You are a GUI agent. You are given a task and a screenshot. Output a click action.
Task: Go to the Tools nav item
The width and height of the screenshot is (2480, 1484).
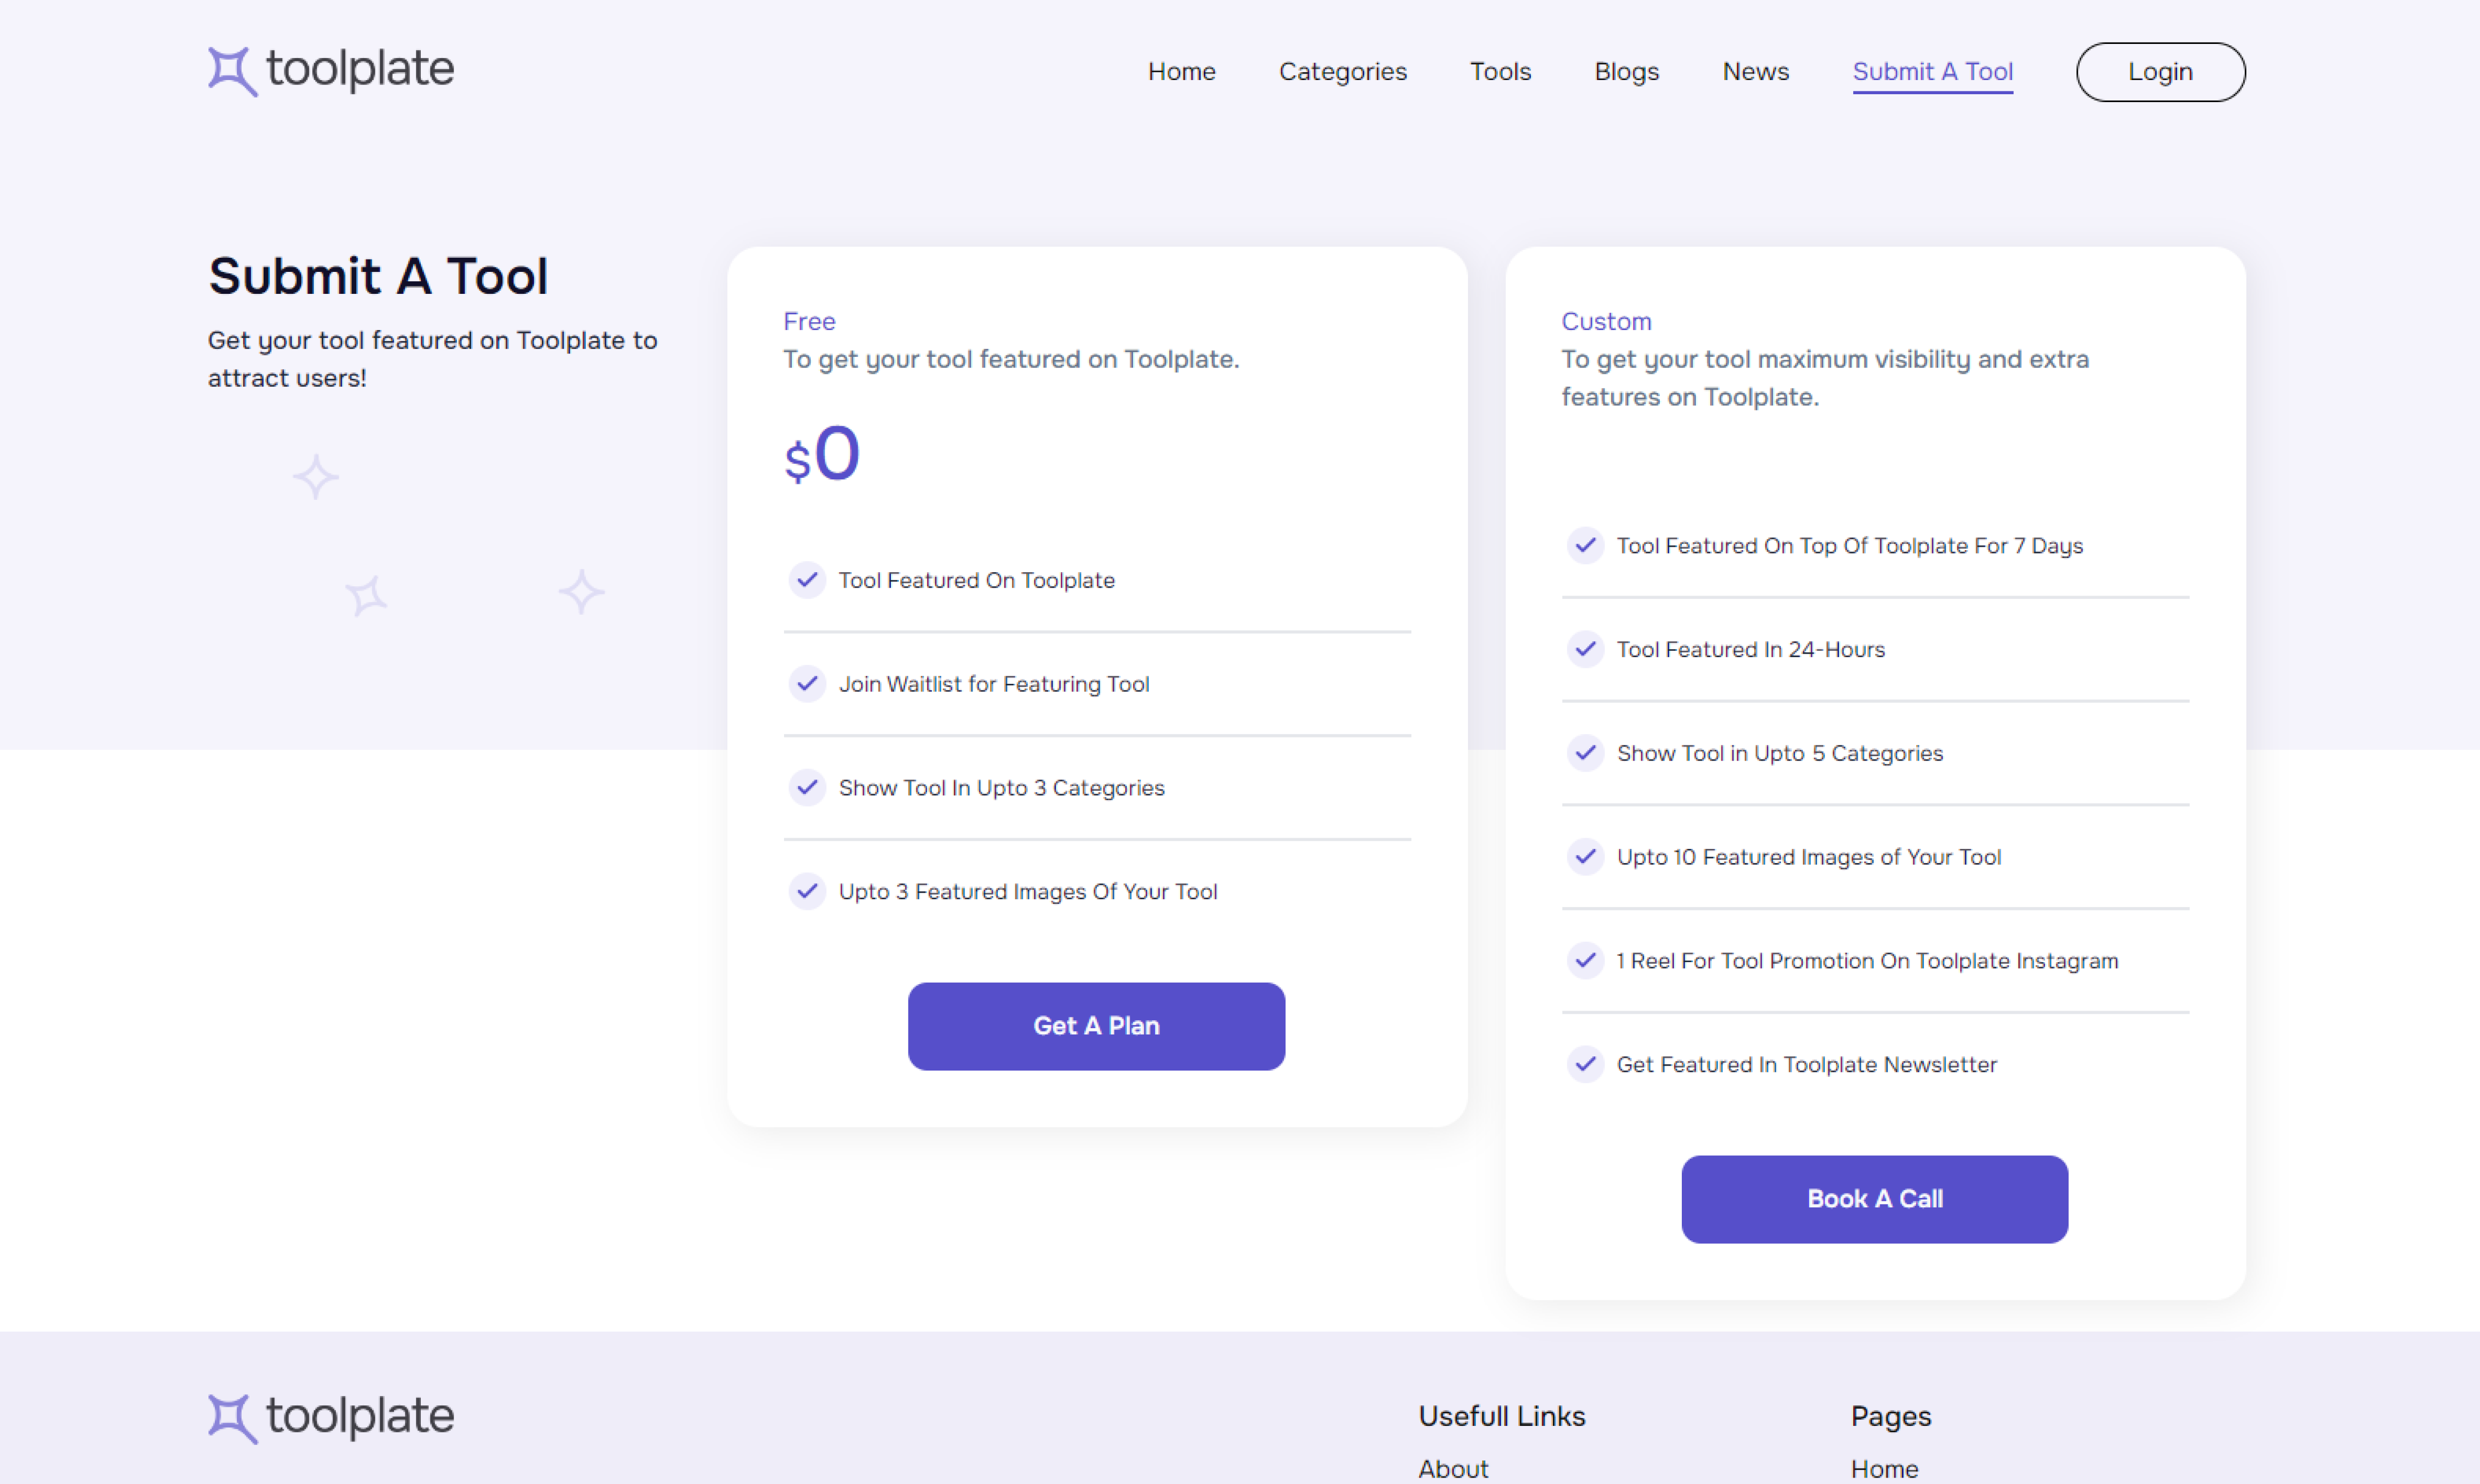[1500, 72]
